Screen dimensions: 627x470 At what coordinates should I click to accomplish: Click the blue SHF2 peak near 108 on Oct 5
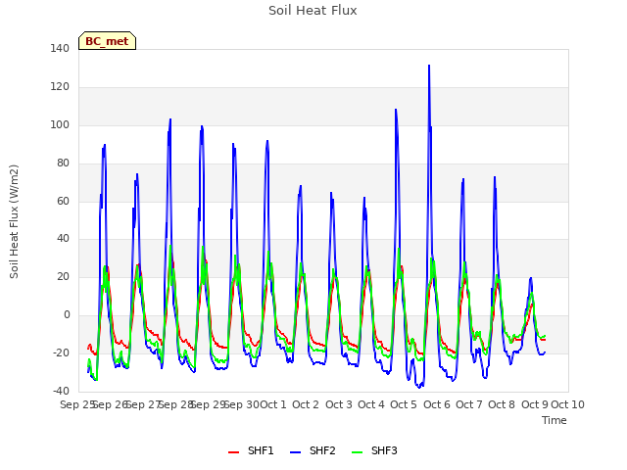click(396, 109)
